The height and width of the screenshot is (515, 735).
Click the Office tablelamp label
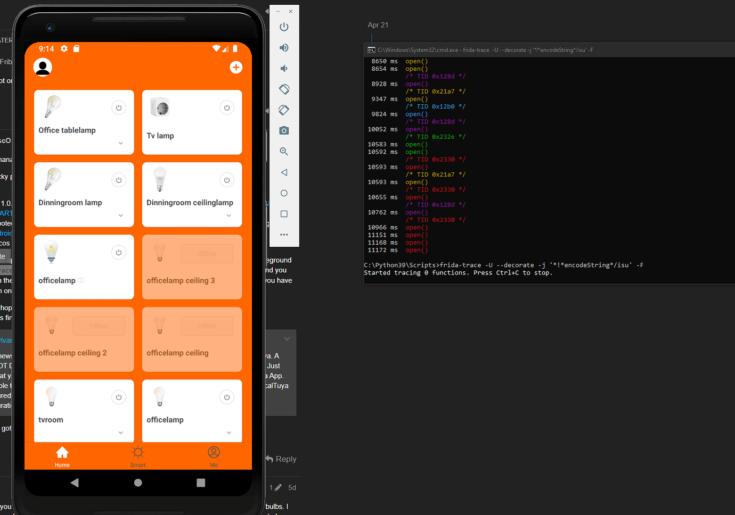tap(67, 130)
